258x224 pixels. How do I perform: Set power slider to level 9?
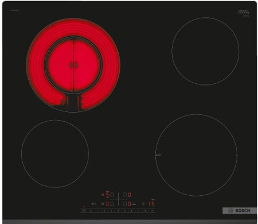[152, 211]
